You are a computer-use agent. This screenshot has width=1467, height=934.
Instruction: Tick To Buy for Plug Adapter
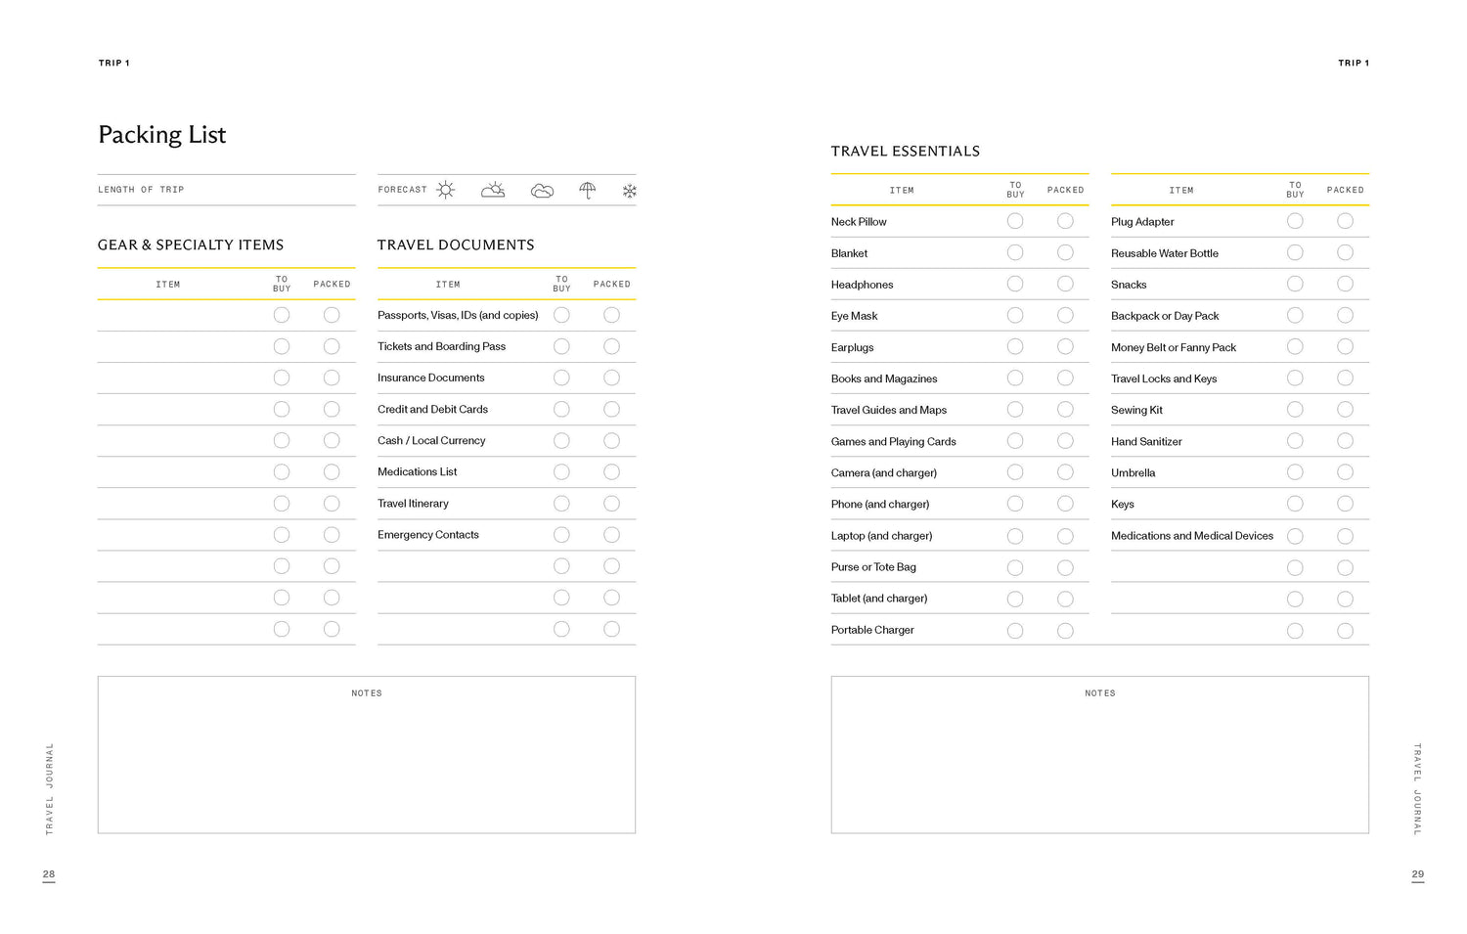coord(1295,221)
